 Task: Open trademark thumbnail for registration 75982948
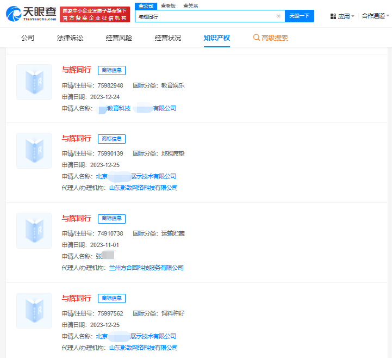[34, 82]
